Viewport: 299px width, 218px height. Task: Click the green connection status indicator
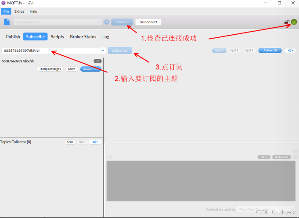(294, 22)
